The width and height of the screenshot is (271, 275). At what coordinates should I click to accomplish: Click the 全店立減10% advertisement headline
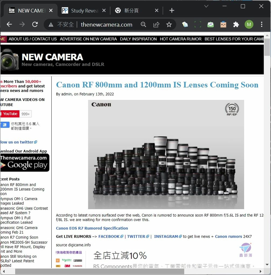pos(120,256)
